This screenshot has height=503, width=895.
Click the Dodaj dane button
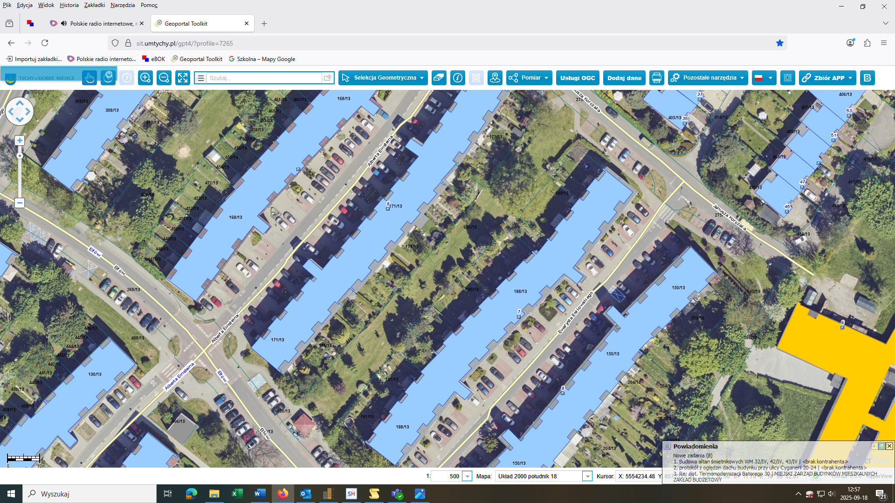pyautogui.click(x=624, y=78)
